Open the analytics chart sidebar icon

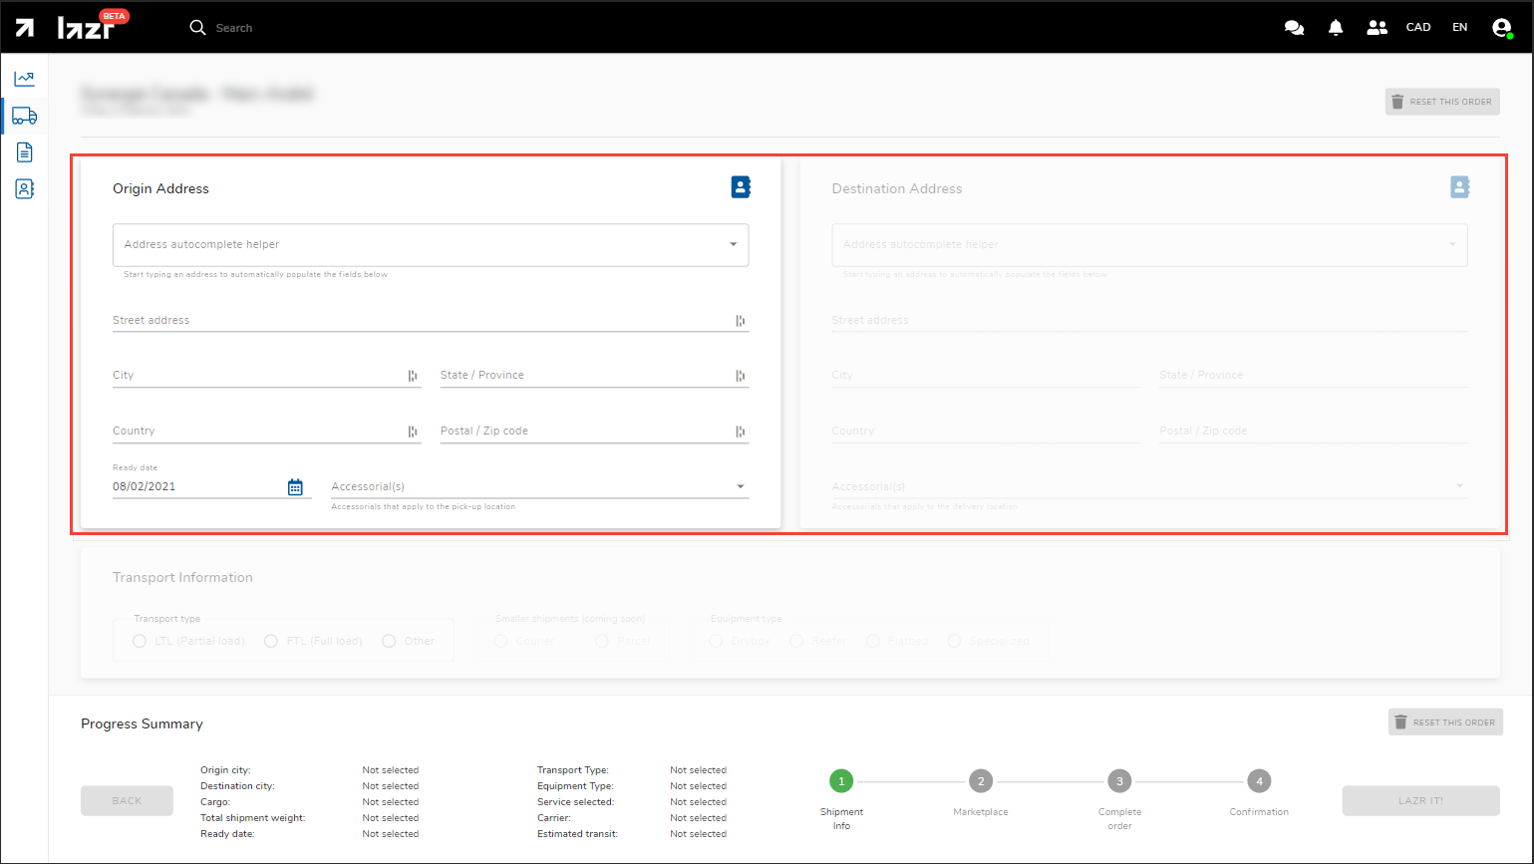click(24, 79)
